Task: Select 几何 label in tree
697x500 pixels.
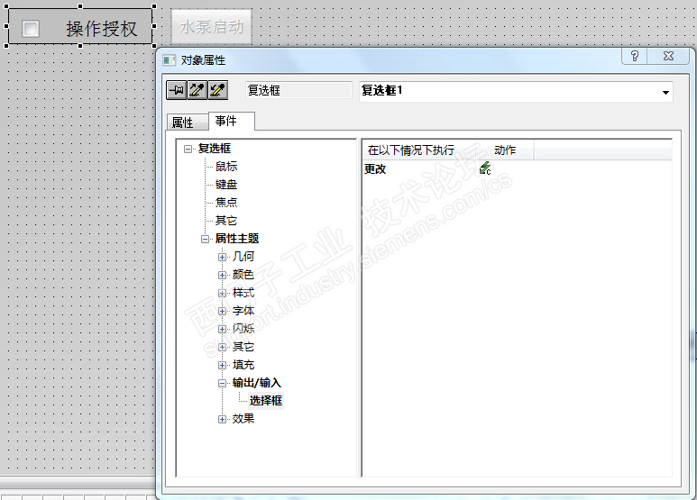Action: coord(243,257)
